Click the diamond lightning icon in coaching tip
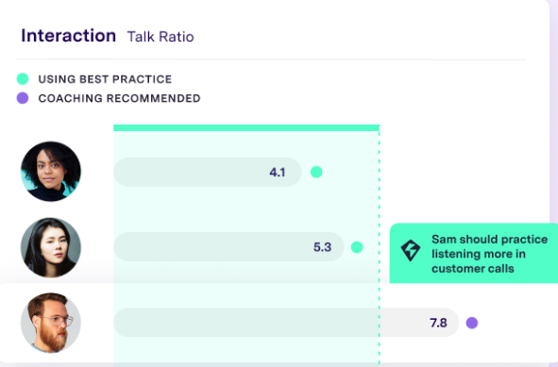The image size is (558, 367). tap(411, 250)
